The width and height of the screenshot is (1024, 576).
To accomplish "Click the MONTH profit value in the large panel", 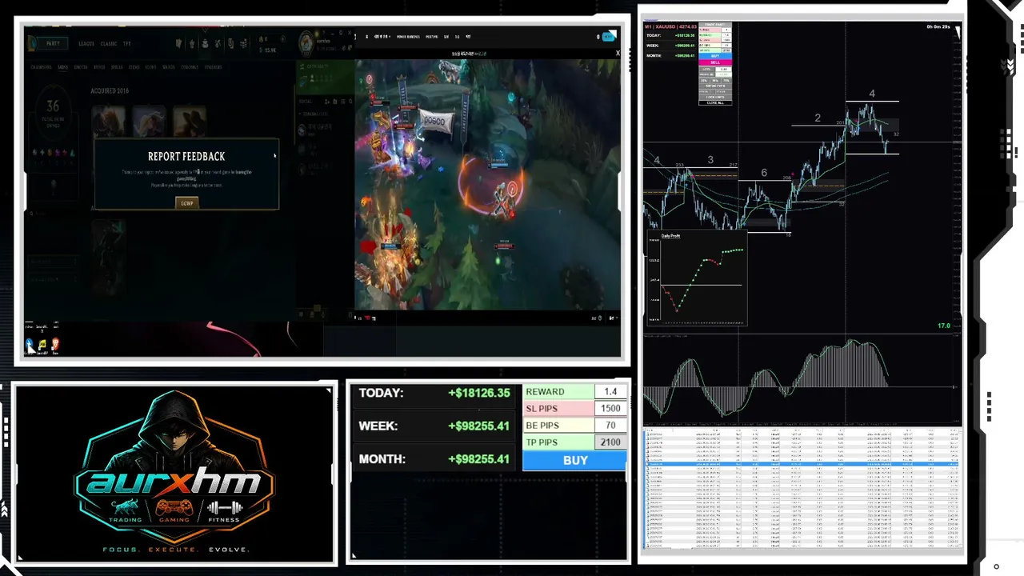I will tap(478, 459).
